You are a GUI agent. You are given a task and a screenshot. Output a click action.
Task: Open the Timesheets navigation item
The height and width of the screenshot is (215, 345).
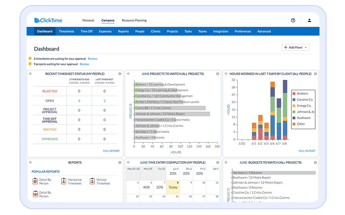tap(66, 31)
